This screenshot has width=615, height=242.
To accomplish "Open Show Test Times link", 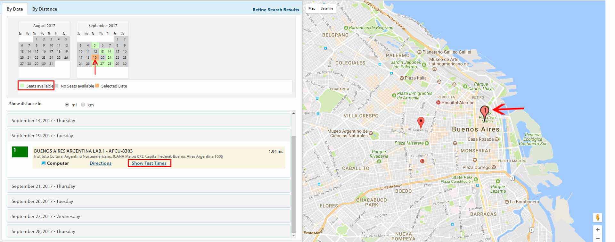I will (149, 163).
